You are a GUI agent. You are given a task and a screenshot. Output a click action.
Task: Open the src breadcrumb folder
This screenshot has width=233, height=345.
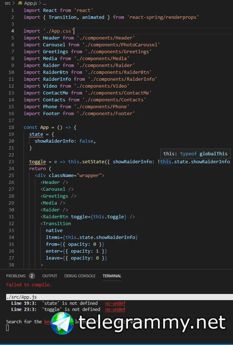(8, 3)
